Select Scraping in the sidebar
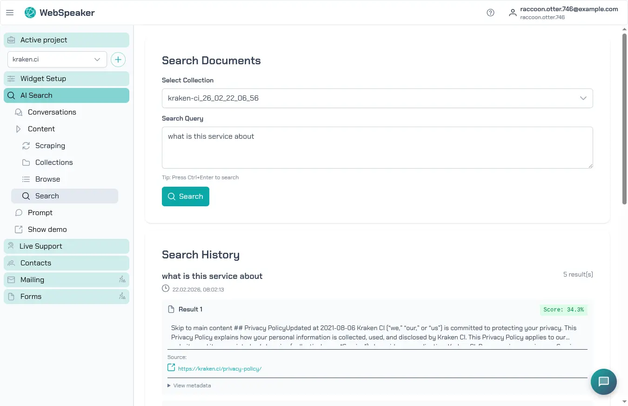 pyautogui.click(x=50, y=146)
